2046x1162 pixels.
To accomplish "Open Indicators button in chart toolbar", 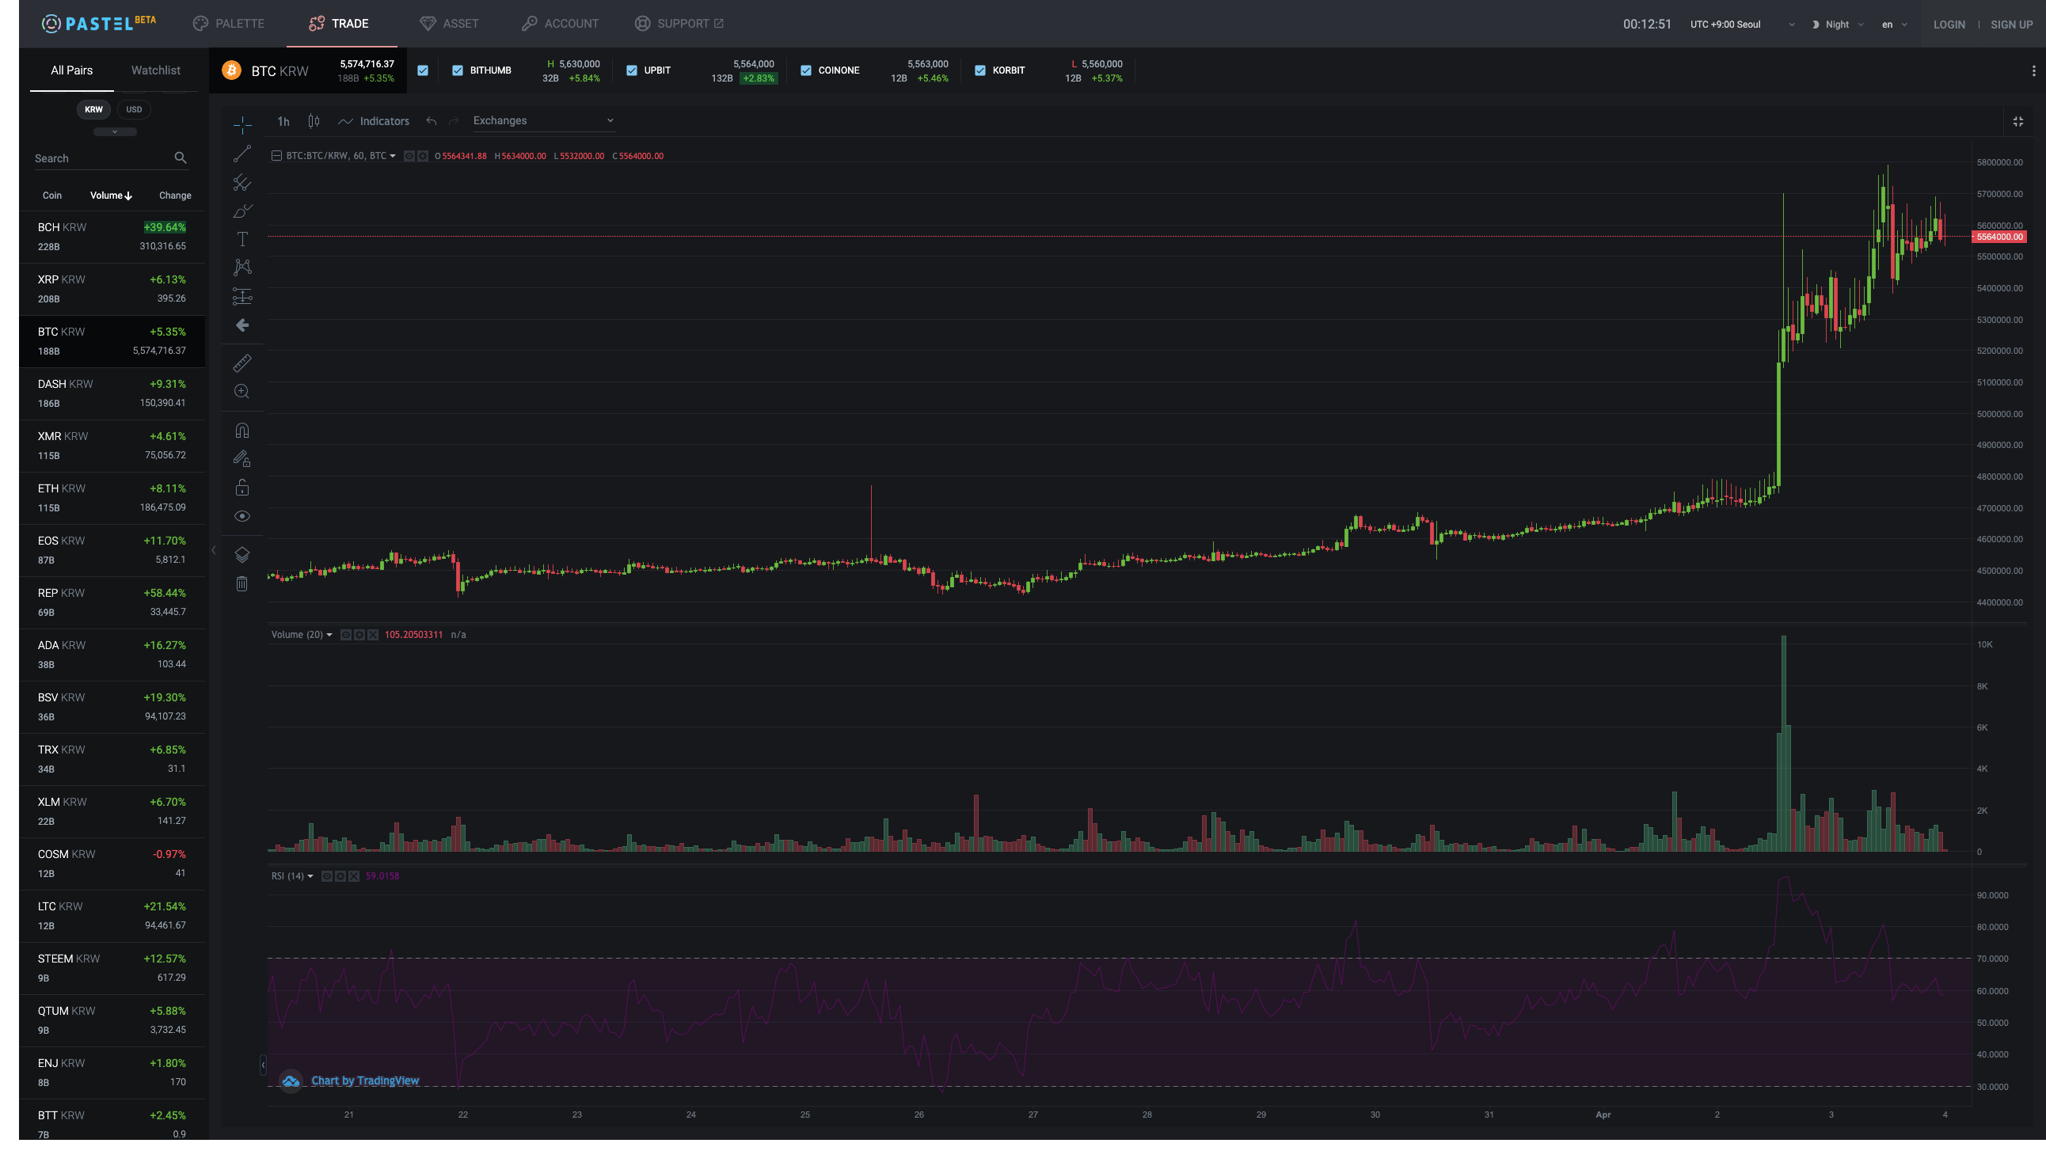I will tap(374, 121).
